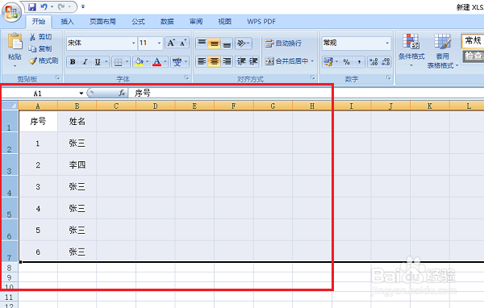This screenshot has height=308, width=484.
Task: Select the 常规 cell style
Action: click(472, 41)
